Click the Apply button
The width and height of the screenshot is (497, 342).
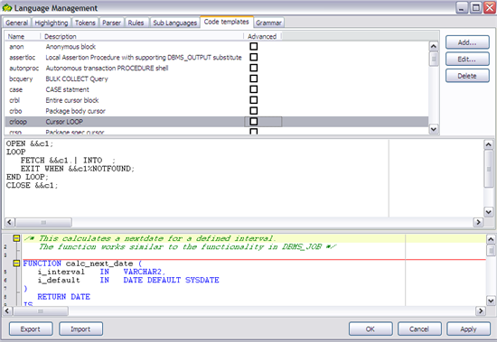(x=468, y=329)
